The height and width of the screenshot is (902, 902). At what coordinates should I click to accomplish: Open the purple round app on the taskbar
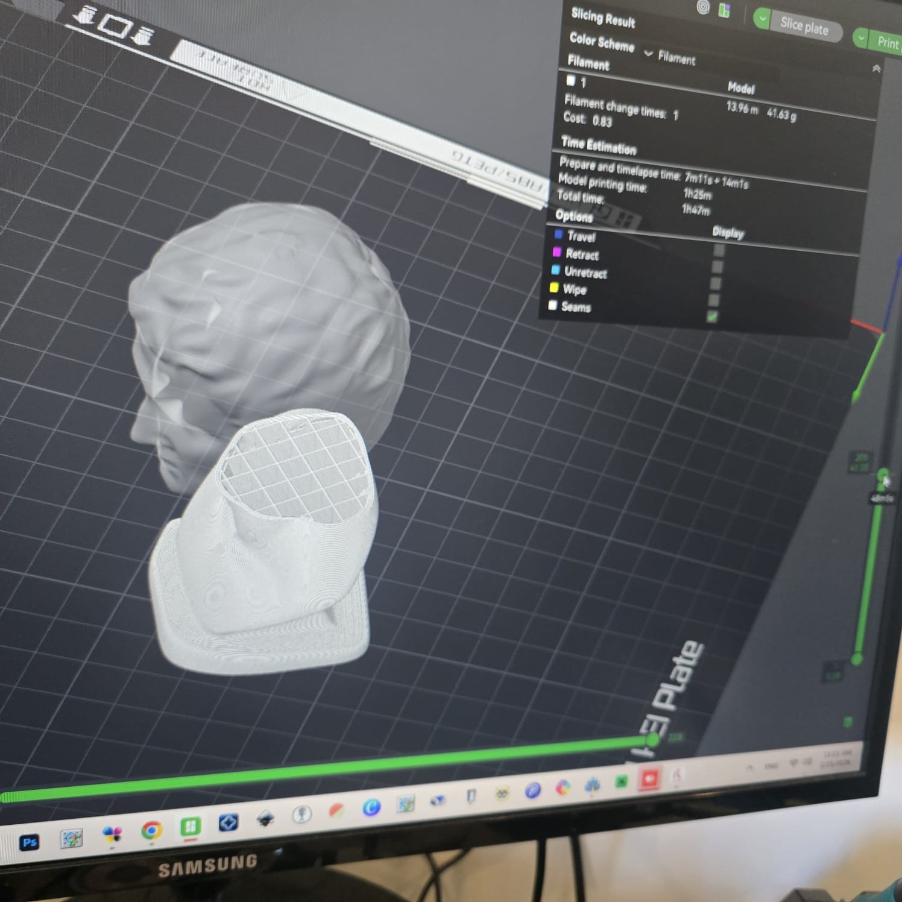pos(532,790)
